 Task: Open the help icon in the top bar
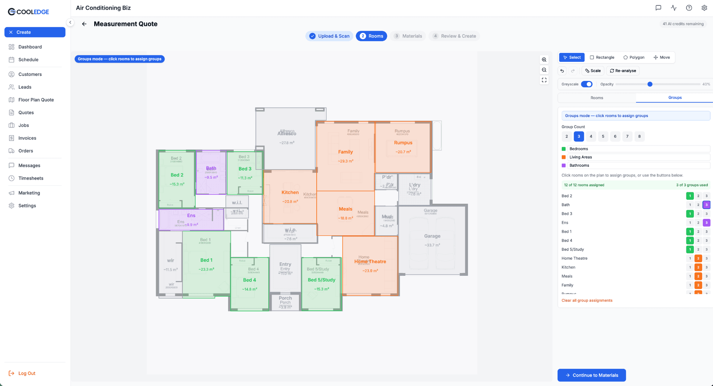[x=689, y=7]
